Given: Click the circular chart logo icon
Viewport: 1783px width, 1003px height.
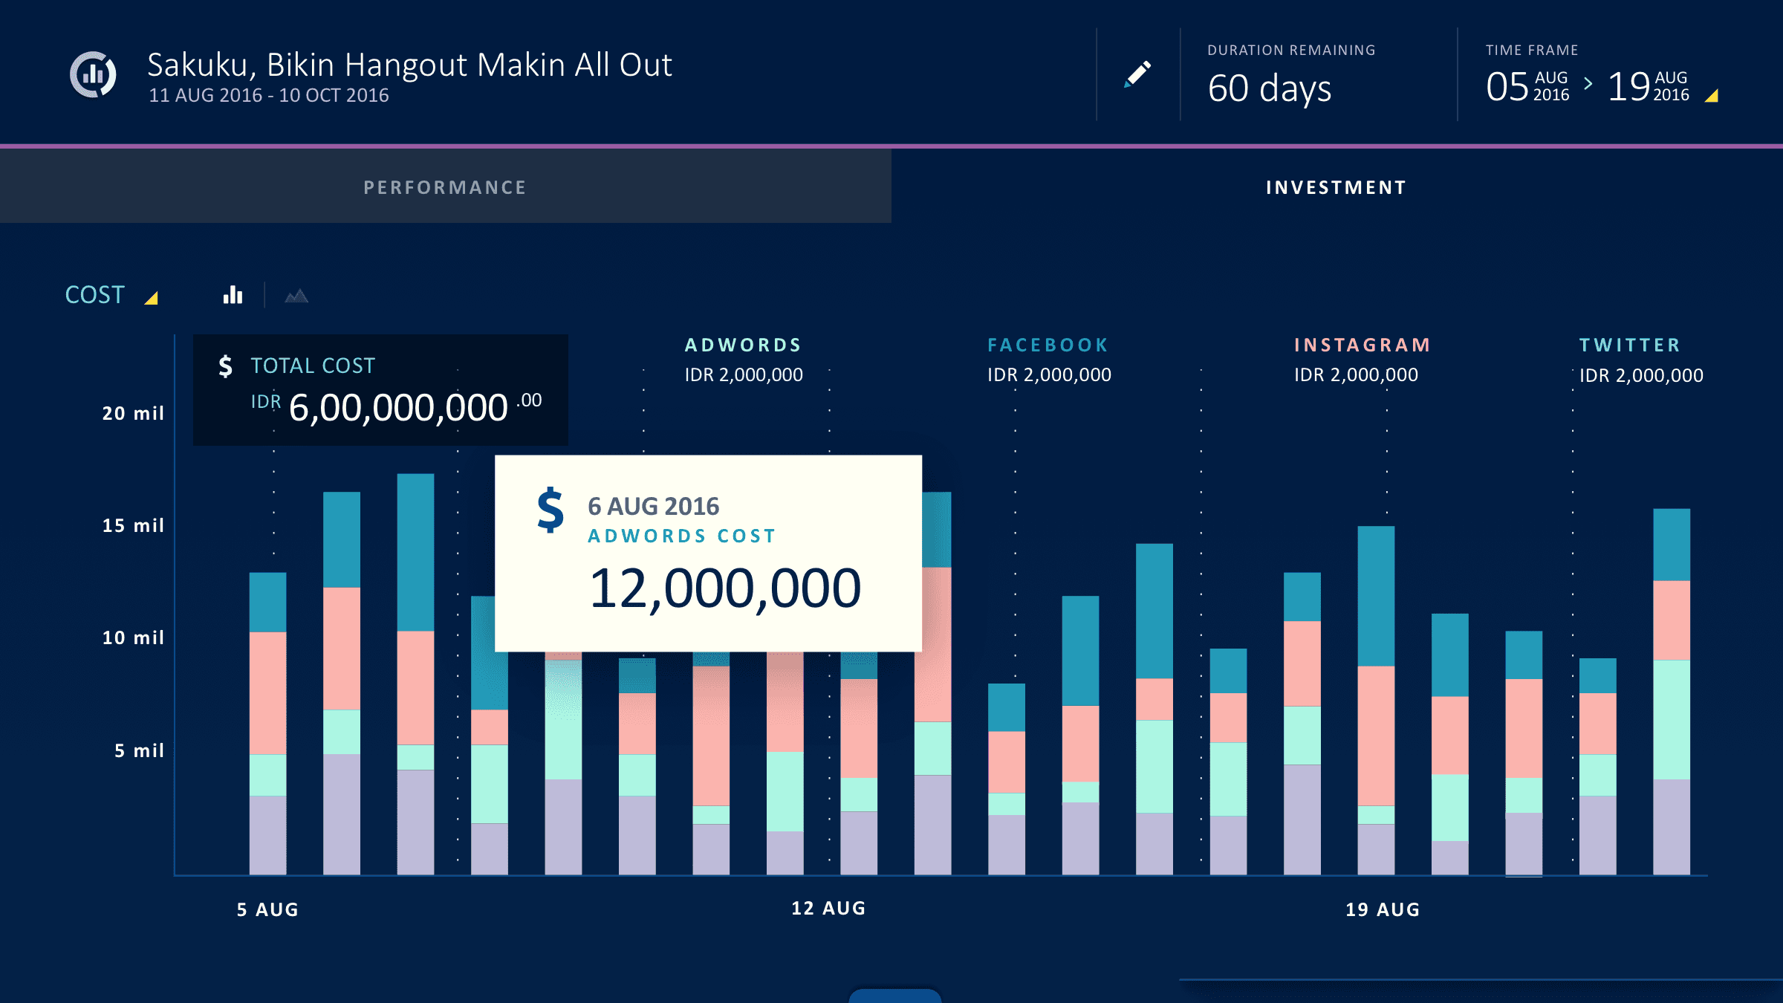Looking at the screenshot, I should (x=93, y=74).
